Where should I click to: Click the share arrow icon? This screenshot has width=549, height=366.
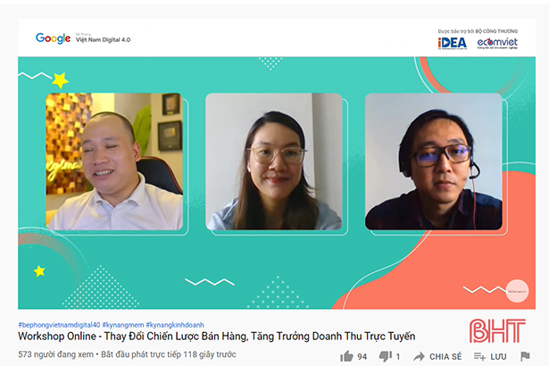[x=419, y=356]
